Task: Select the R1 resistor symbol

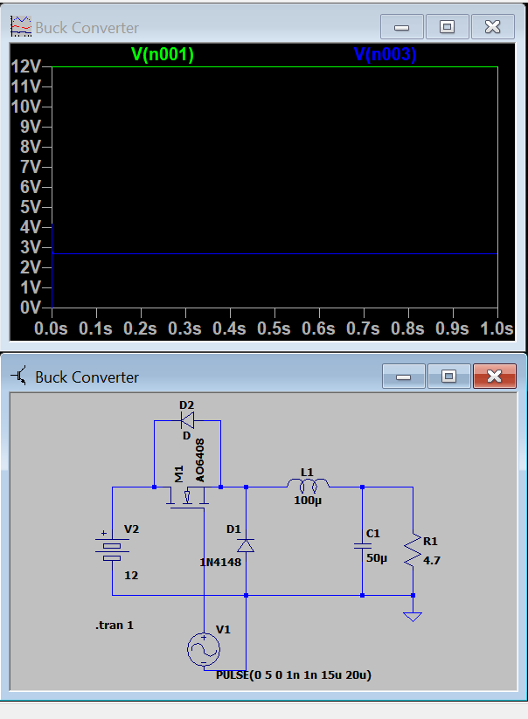Action: coord(413,550)
